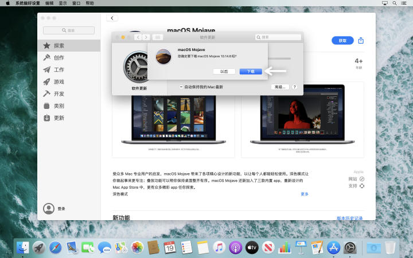Click the macOS Mojave icon in the dialog
Viewport: 413px width, 258px height.
(x=163, y=56)
